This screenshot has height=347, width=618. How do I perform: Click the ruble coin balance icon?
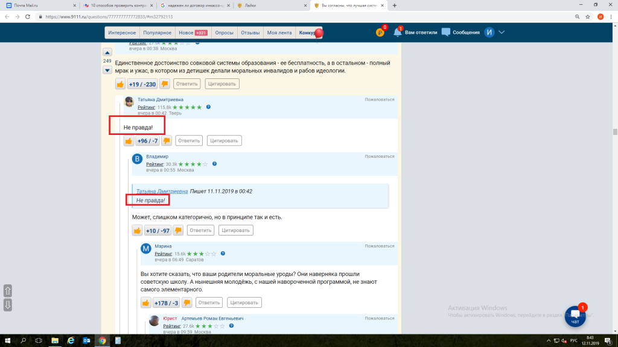[380, 33]
